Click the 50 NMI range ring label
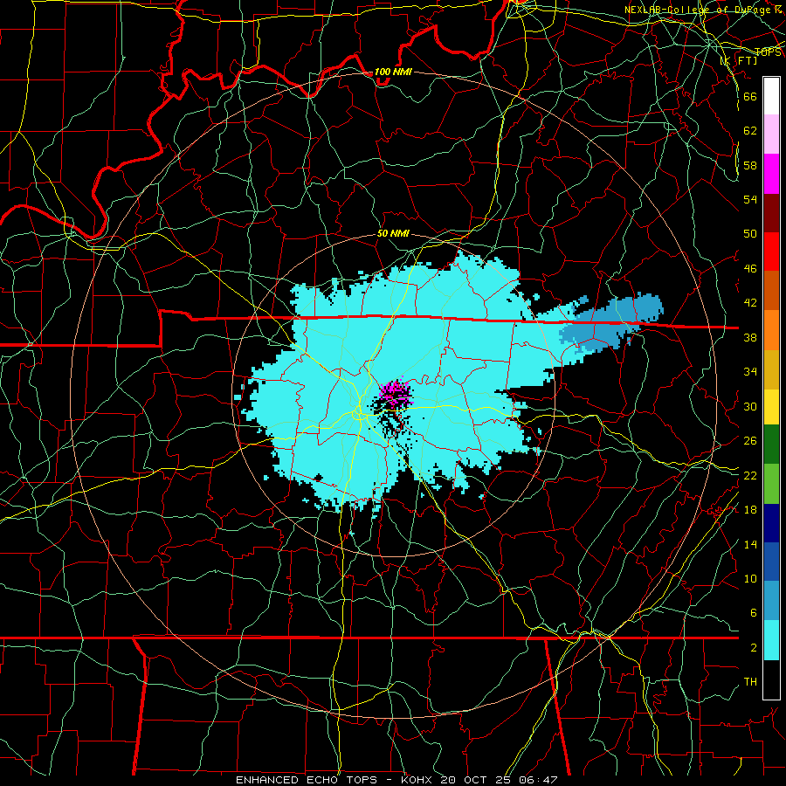 [393, 233]
